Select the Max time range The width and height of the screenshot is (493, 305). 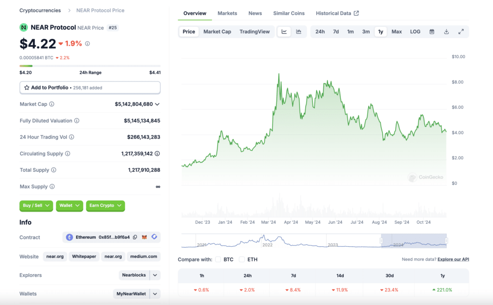click(397, 32)
